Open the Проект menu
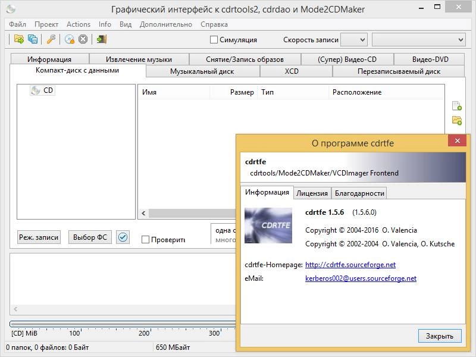 tap(46, 24)
